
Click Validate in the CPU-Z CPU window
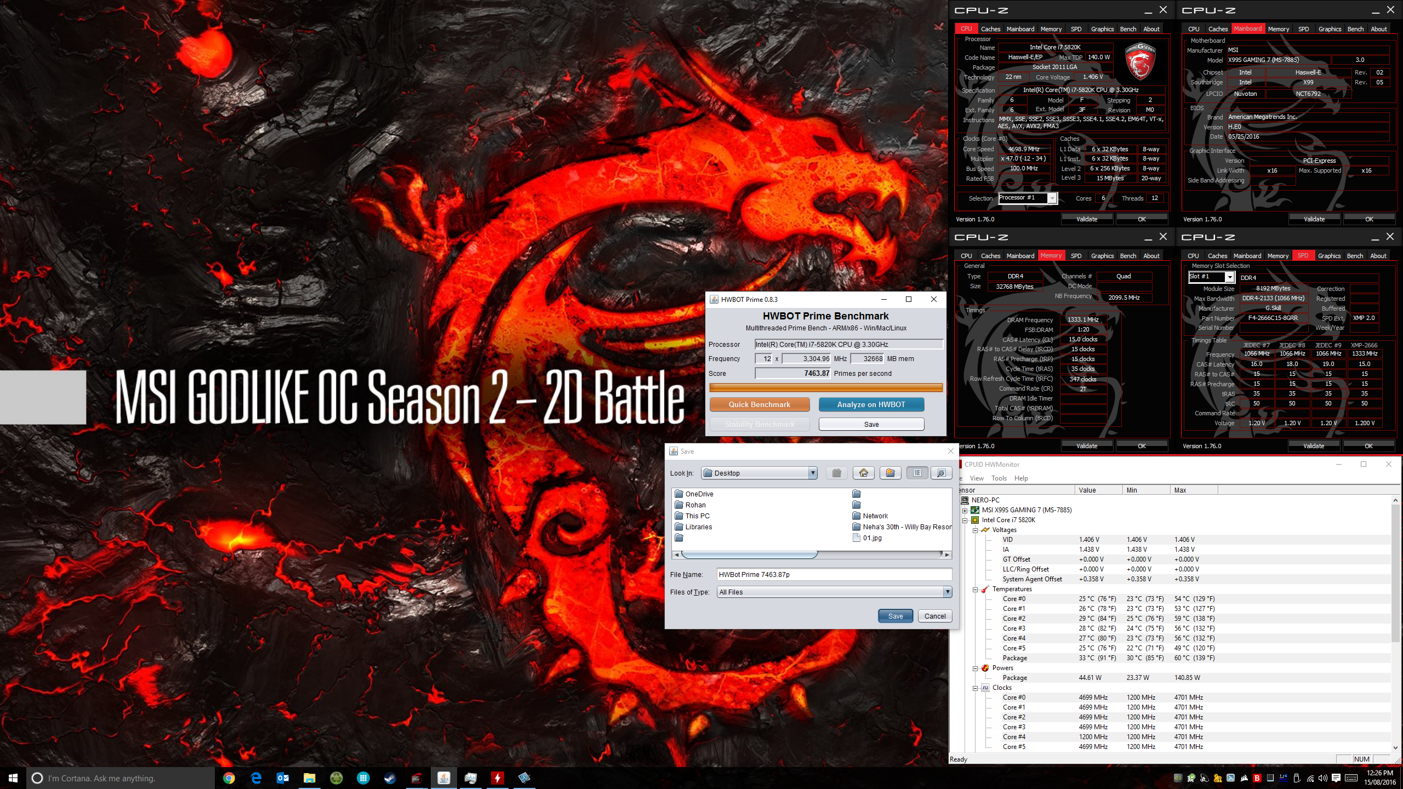point(1087,219)
